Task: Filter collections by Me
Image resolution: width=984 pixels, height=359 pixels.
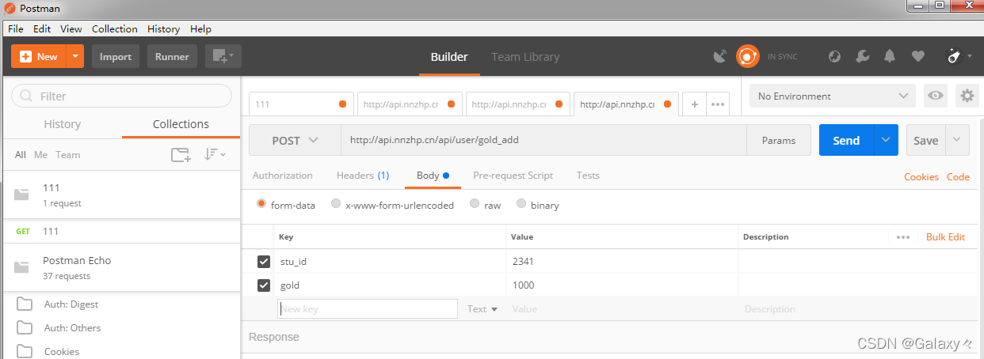Action: tap(40, 155)
